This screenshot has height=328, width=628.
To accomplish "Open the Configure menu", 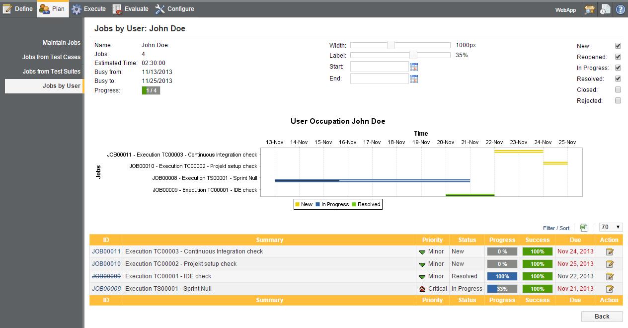I will click(174, 9).
